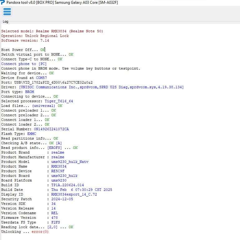Click Build ID 'TP1A.220624.014'
Viewport: 240px width, 240px height.
point(67,185)
